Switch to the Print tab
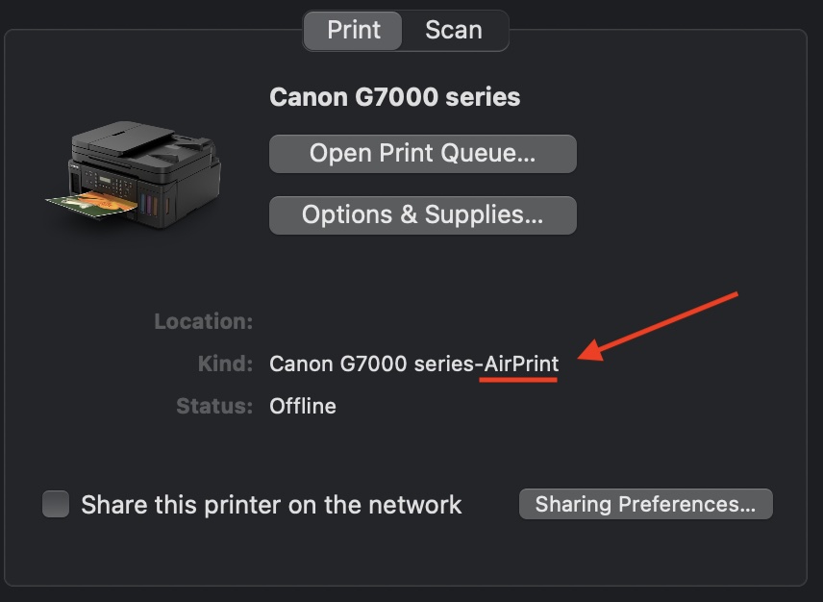Screen dimensions: 823x602 click(x=353, y=30)
